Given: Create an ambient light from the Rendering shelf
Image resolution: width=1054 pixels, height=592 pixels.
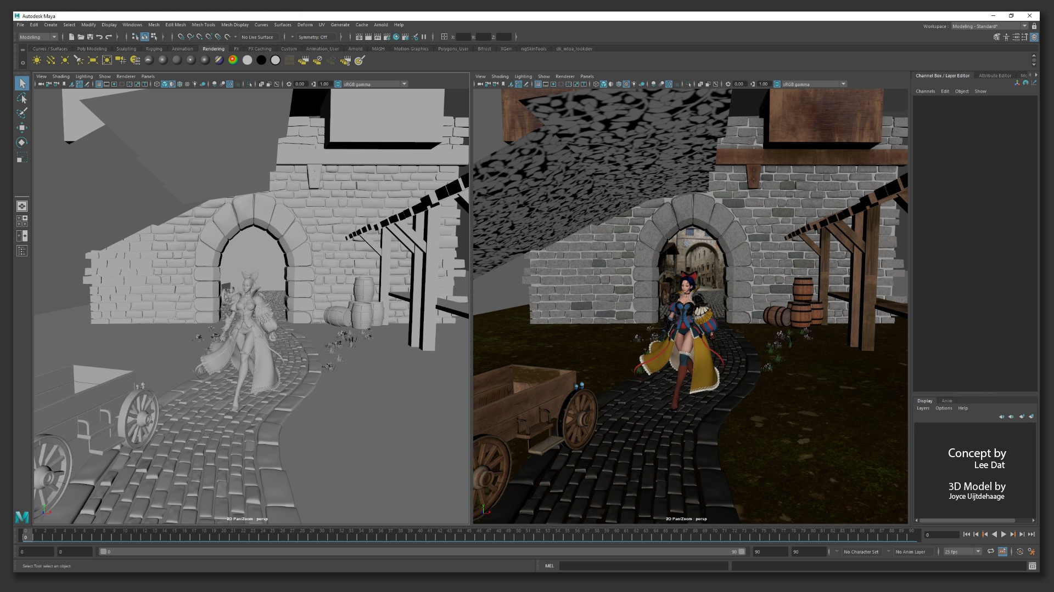Looking at the screenshot, I should pos(37,60).
